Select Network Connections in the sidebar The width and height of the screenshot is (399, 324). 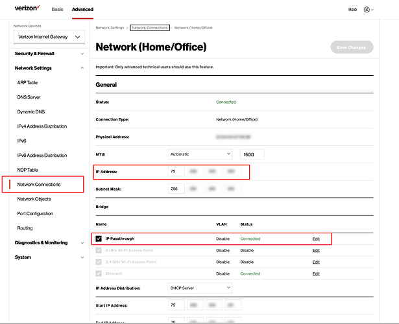[39, 185]
